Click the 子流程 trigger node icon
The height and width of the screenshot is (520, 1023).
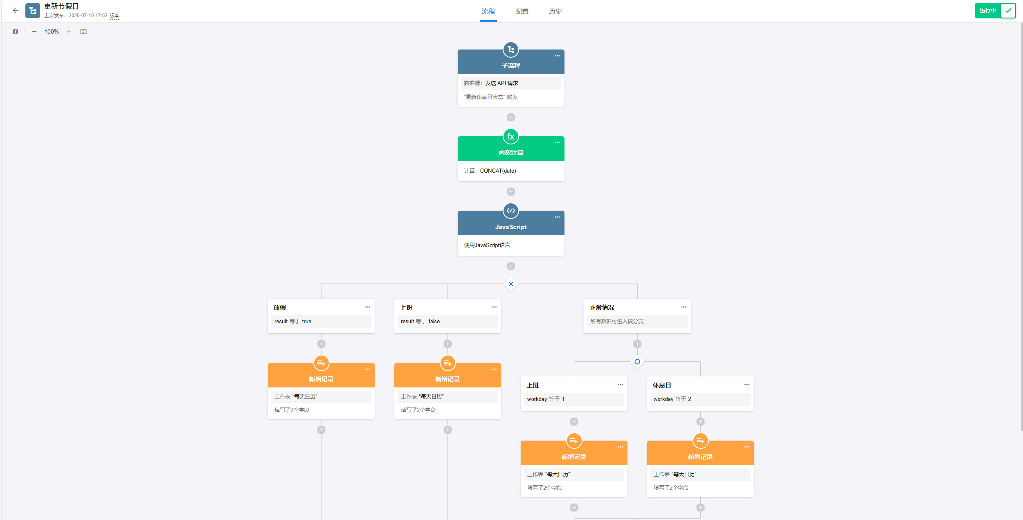[x=511, y=50]
